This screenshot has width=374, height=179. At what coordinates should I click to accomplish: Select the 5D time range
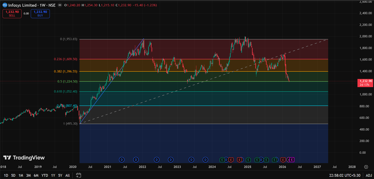pos(13,175)
